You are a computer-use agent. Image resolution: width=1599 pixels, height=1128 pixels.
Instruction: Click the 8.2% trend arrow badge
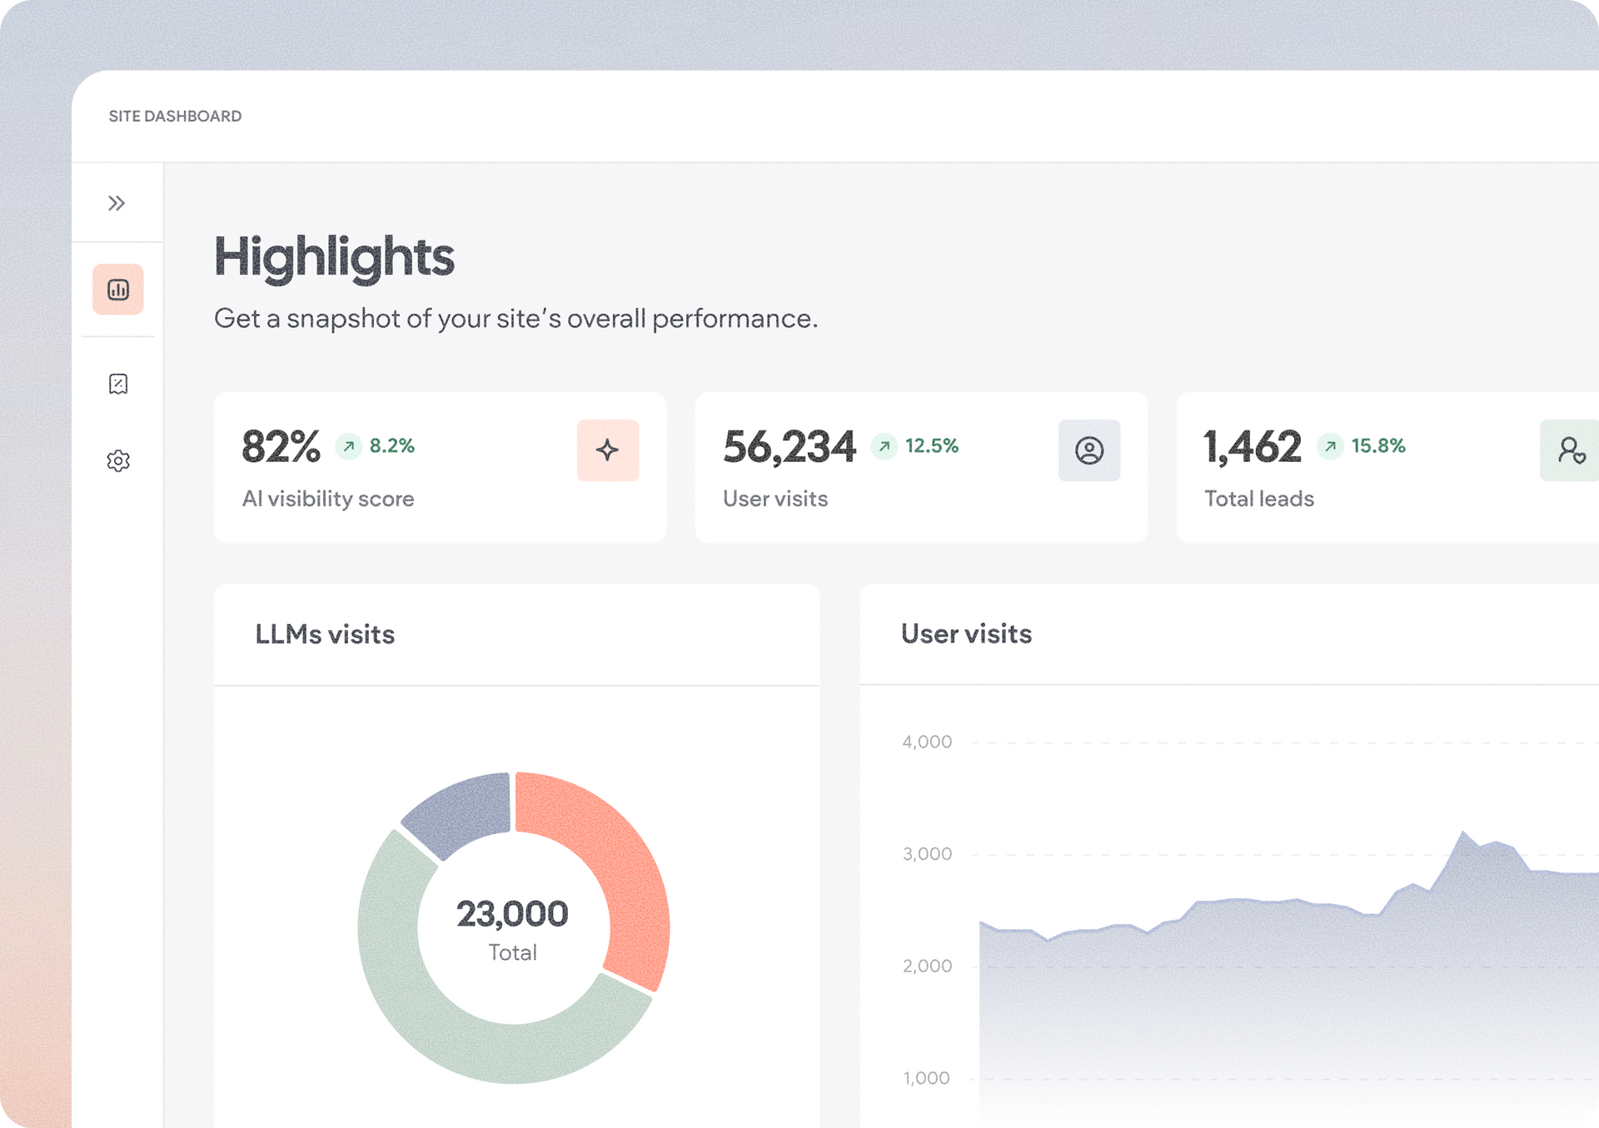pyautogui.click(x=349, y=446)
